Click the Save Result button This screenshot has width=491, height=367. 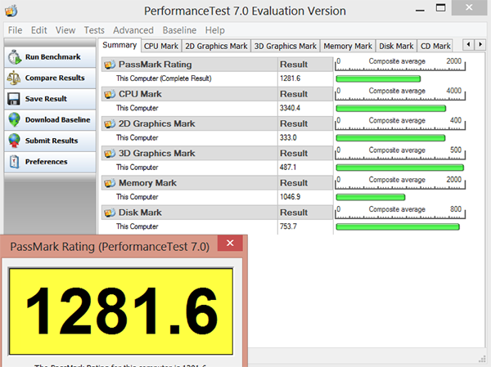(x=50, y=99)
